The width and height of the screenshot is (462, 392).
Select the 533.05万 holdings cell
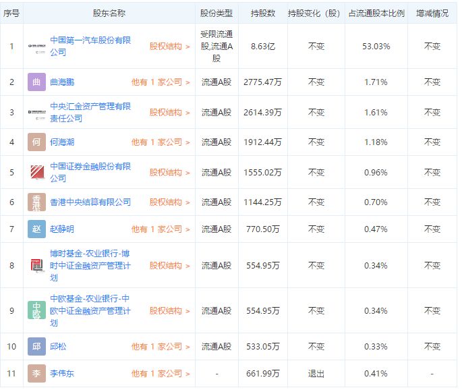(263, 346)
